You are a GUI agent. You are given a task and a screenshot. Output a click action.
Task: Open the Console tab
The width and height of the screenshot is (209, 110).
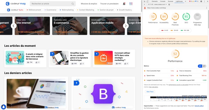click(x=162, y=1)
